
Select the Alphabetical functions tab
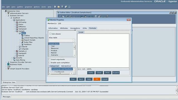tap(66, 66)
